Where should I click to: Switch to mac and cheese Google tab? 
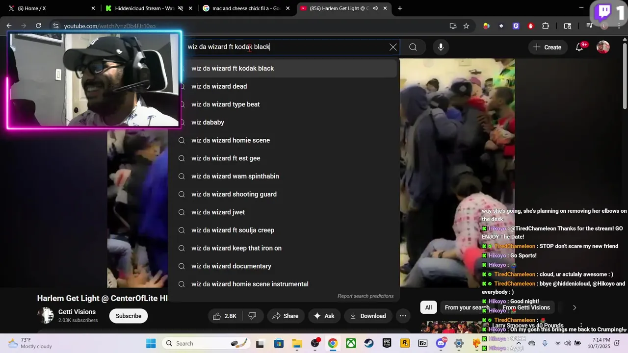pos(246,8)
